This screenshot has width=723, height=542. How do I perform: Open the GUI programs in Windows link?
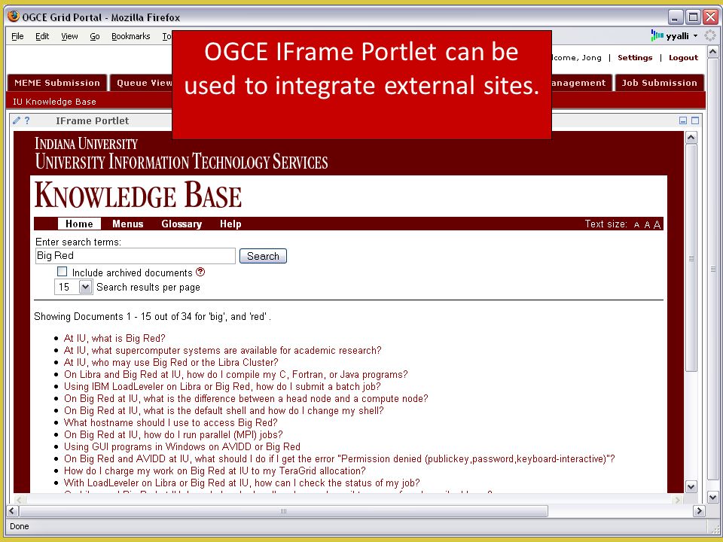(x=182, y=446)
